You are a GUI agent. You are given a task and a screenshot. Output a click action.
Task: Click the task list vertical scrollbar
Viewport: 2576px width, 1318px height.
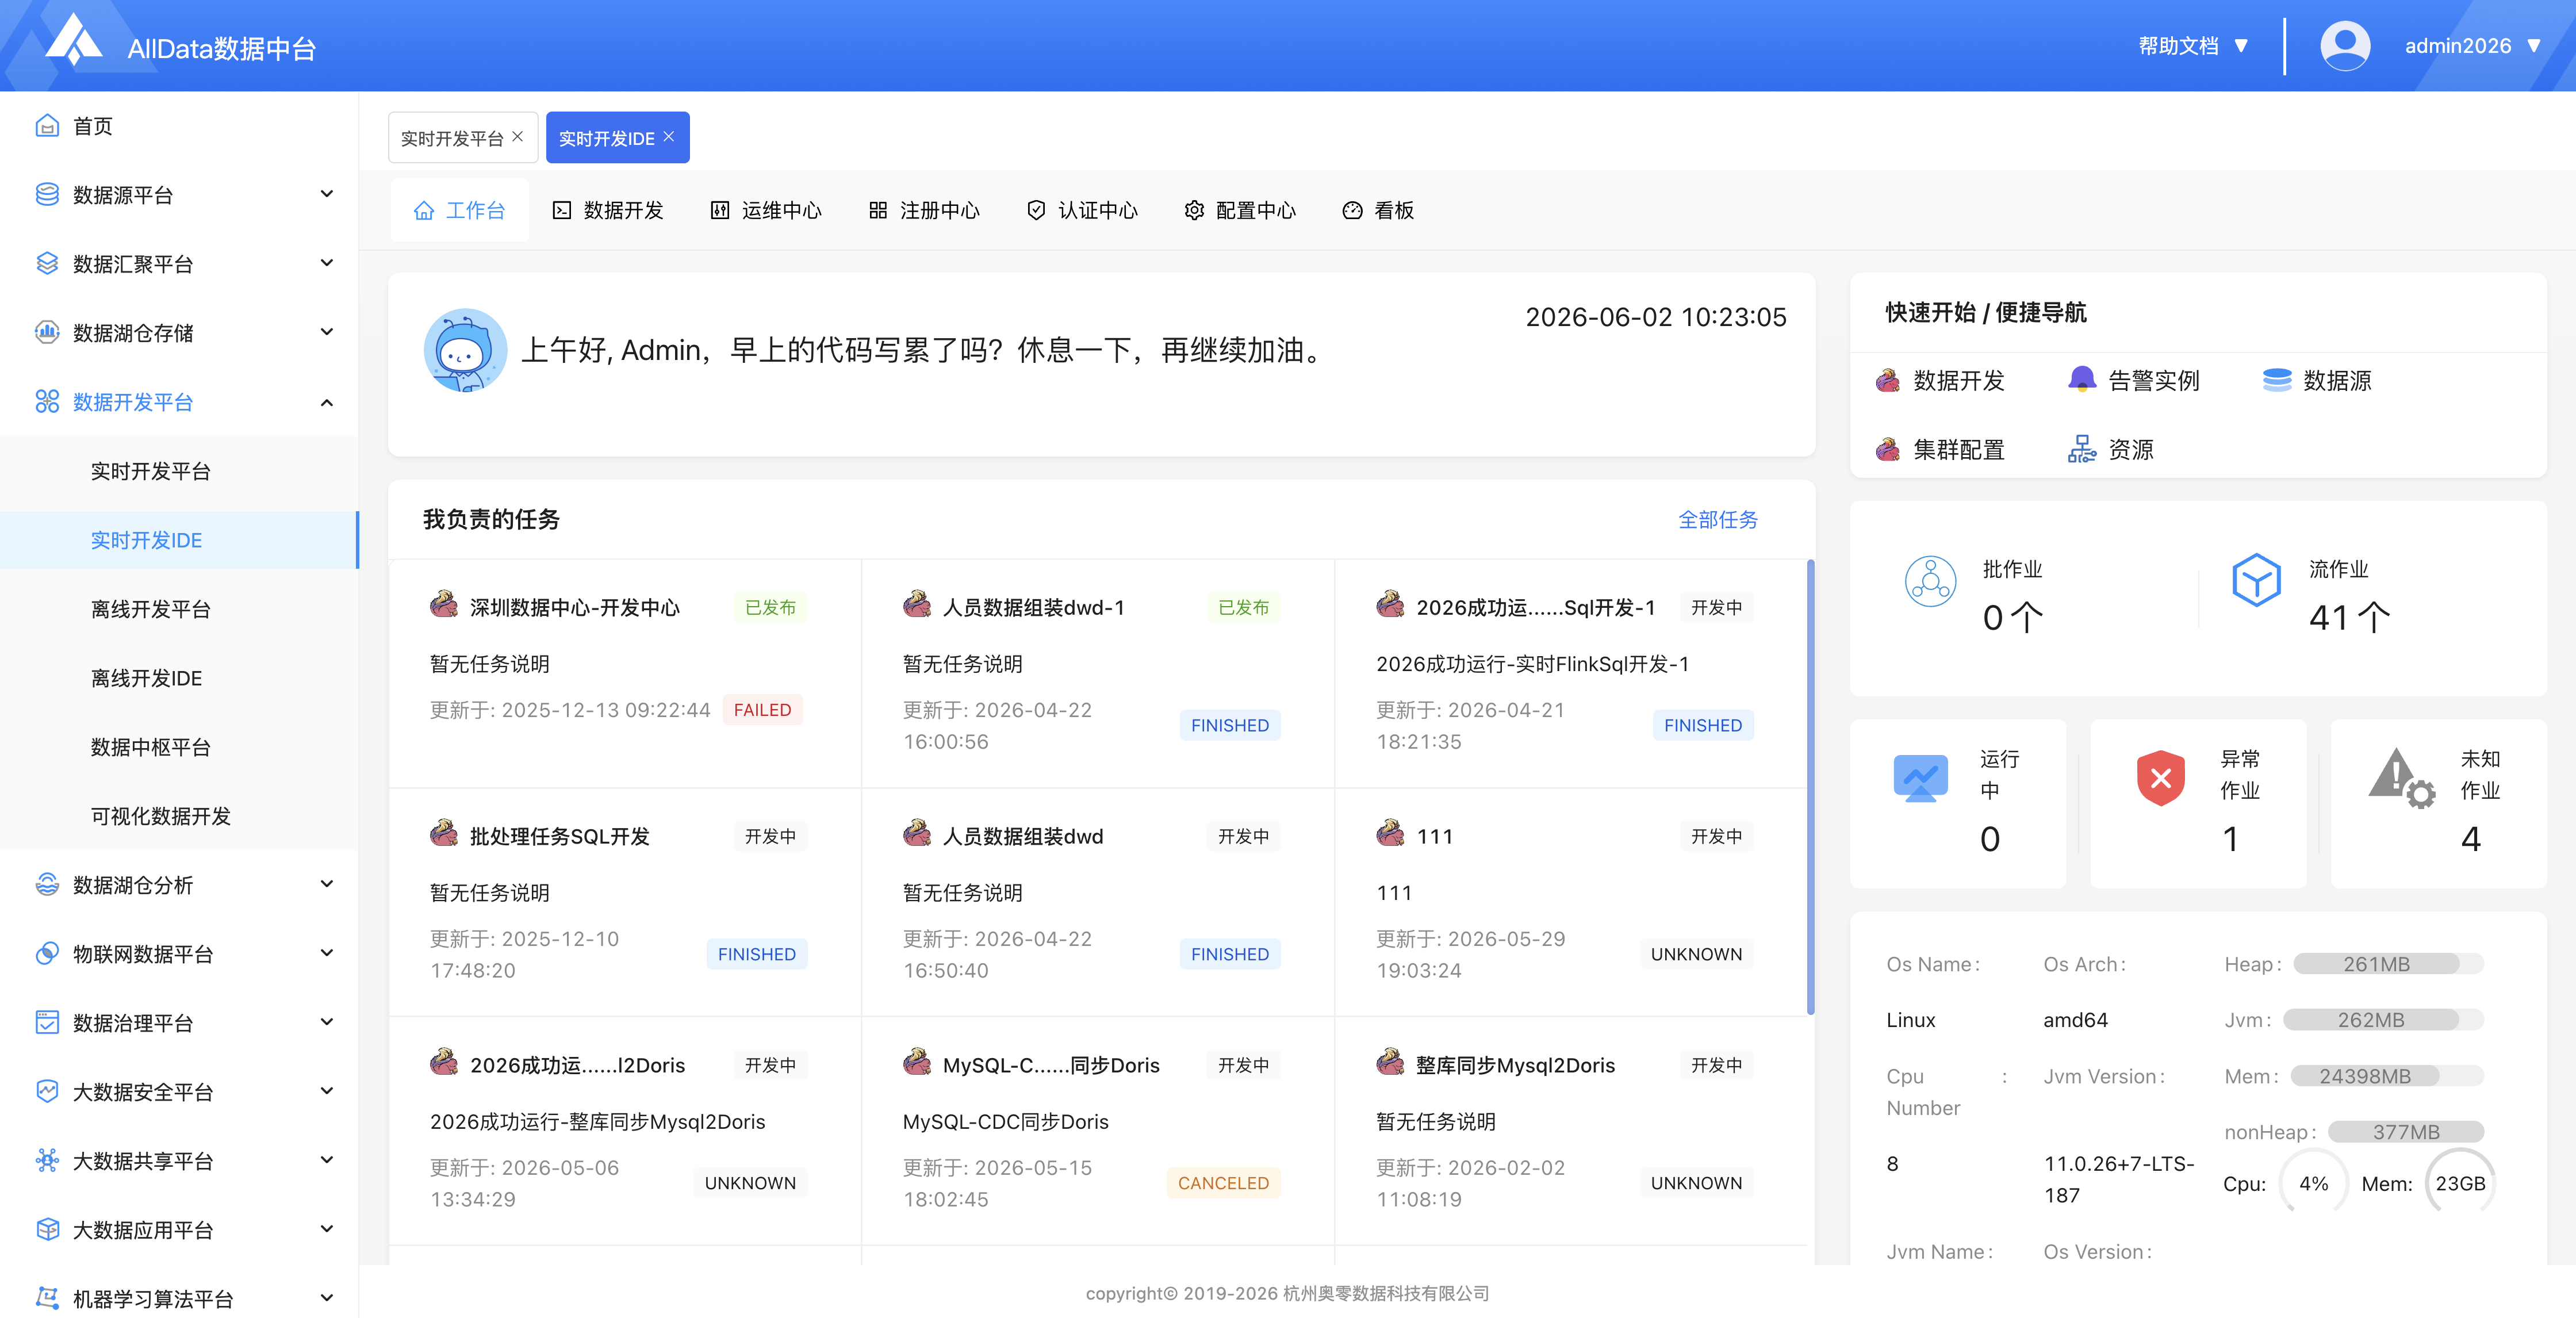[x=1810, y=787]
